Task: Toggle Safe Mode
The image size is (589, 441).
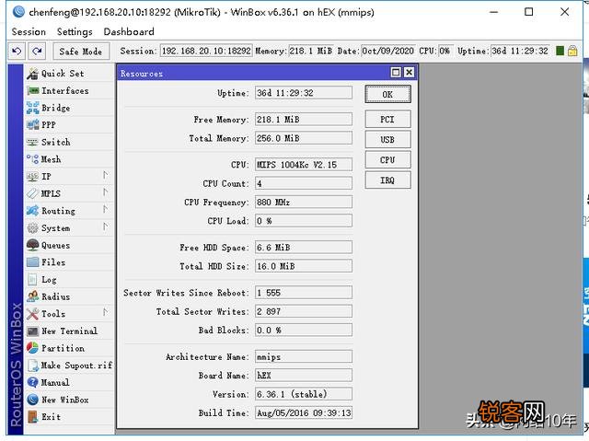Action: coord(81,52)
